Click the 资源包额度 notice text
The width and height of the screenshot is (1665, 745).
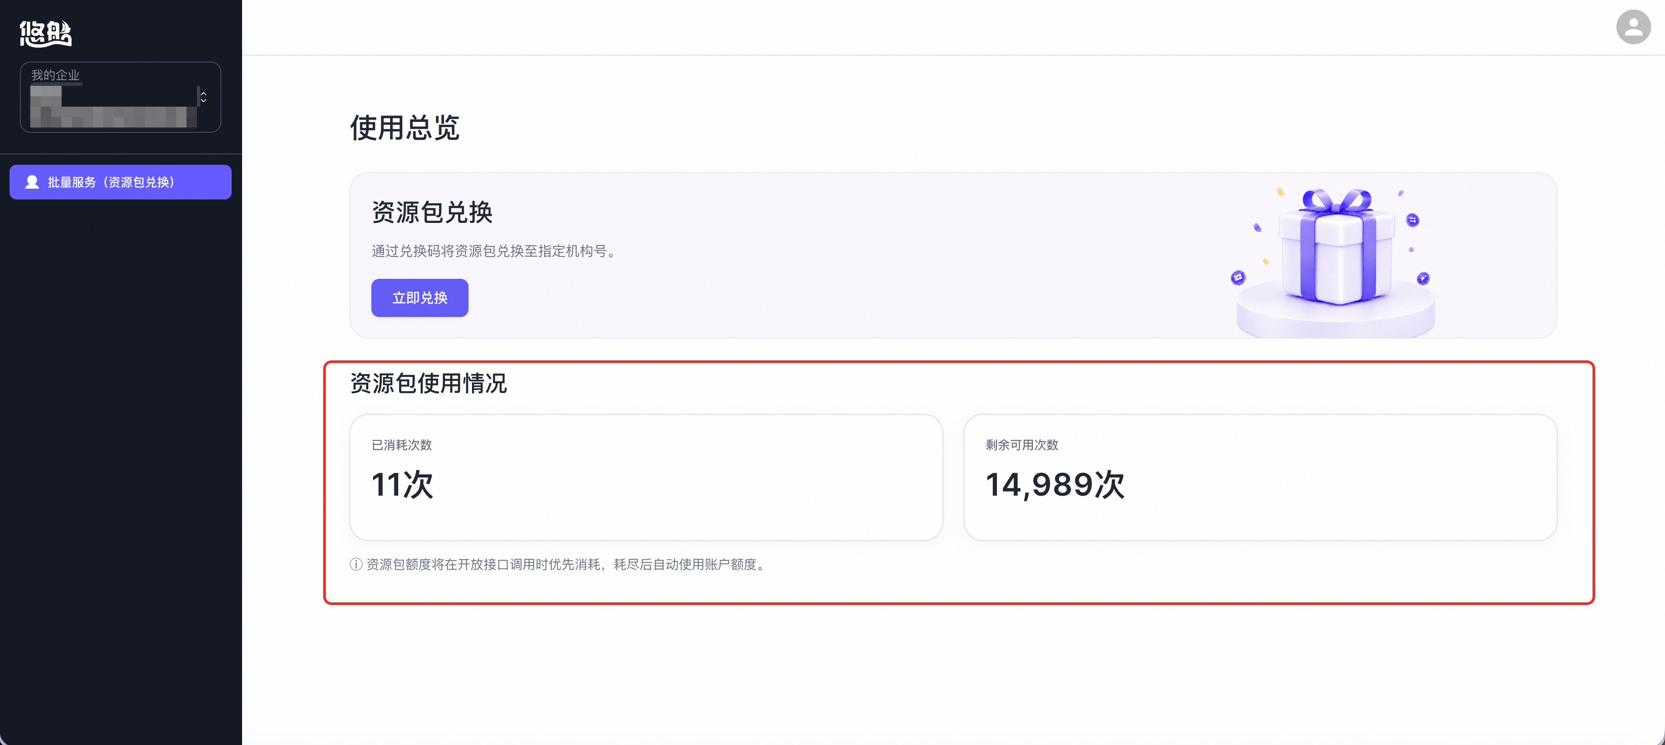[567, 564]
